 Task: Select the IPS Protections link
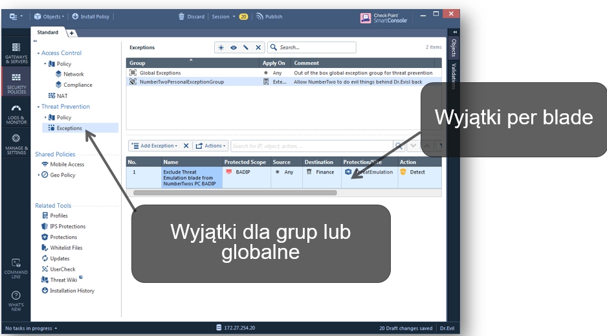click(67, 227)
